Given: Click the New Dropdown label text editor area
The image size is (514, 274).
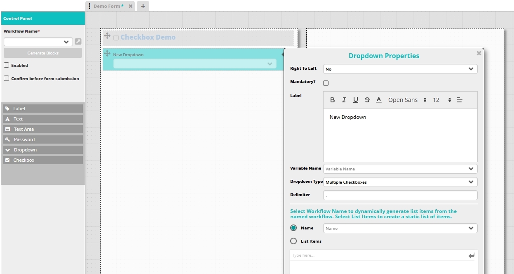Looking at the screenshot, I should tap(400, 135).
